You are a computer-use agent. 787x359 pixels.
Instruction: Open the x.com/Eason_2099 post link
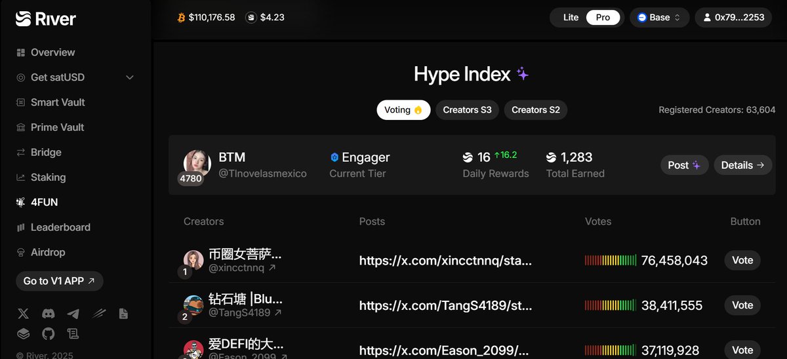(x=445, y=350)
